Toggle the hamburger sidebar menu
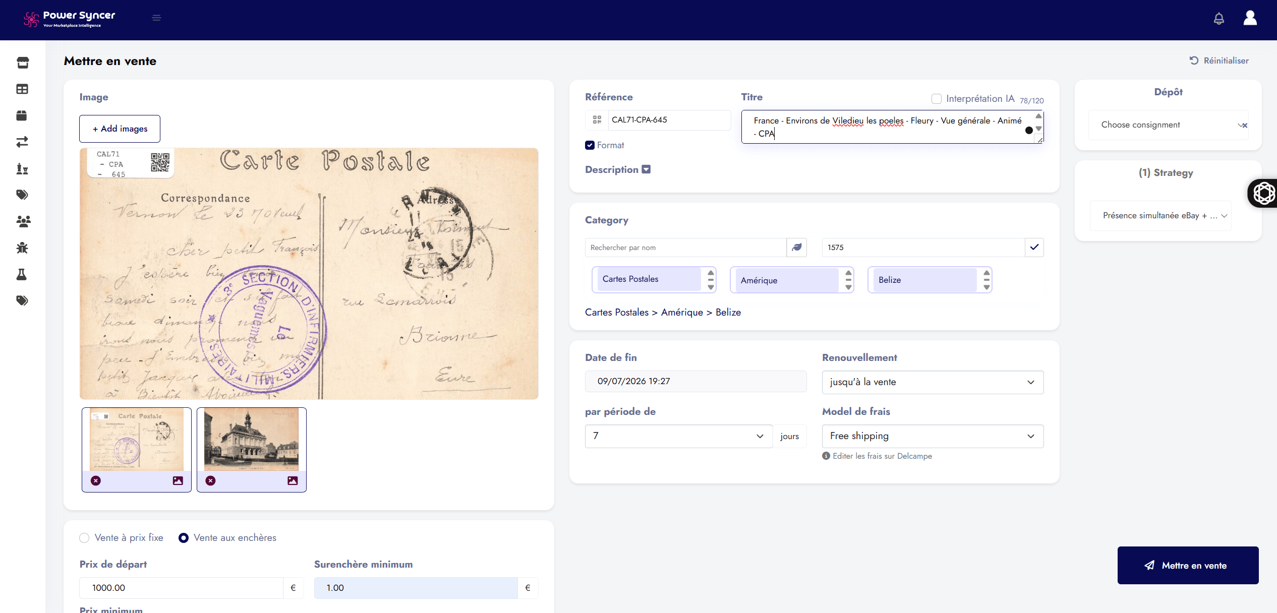 click(x=156, y=18)
